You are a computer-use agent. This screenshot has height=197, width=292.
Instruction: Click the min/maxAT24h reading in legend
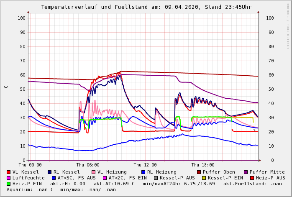tap(182, 184)
